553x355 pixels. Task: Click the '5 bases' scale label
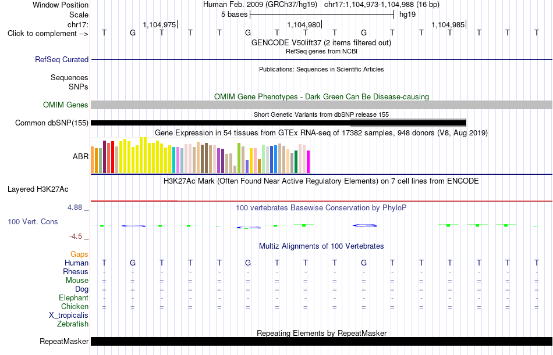click(234, 15)
